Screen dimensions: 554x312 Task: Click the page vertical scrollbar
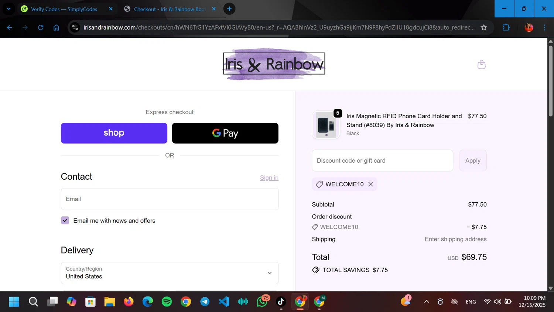point(551,81)
